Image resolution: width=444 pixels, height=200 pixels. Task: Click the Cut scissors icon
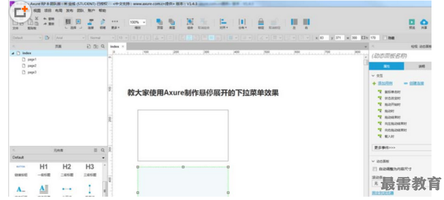coord(37,18)
